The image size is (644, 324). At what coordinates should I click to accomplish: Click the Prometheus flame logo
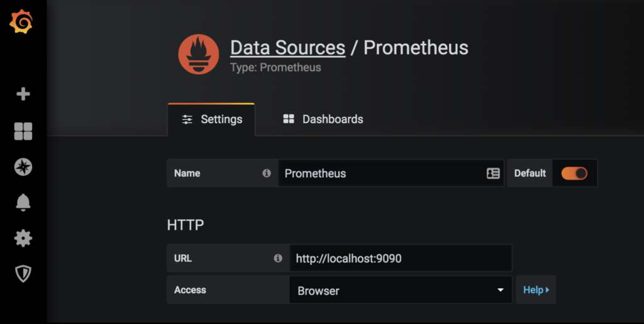pos(199,55)
